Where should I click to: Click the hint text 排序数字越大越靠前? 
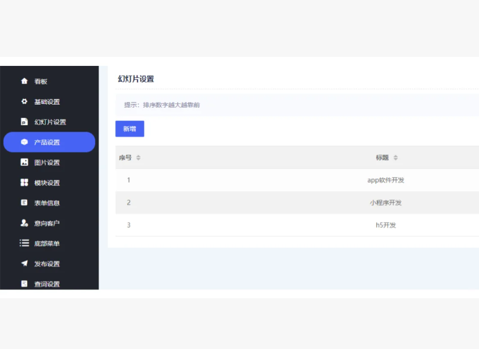tap(171, 105)
